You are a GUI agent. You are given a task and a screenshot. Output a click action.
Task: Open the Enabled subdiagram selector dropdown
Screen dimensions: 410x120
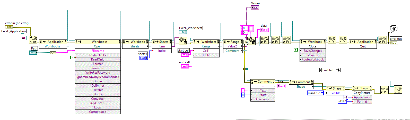tap(336, 70)
